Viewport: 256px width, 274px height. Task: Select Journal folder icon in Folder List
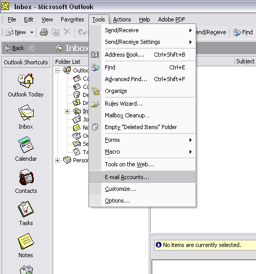click(x=77, y=119)
